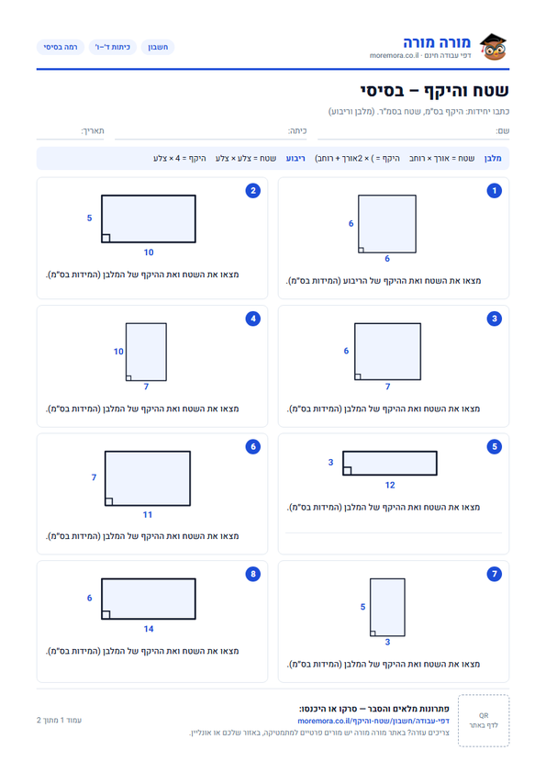Select the number 3 circle badge
546x773 pixels.
[495, 319]
